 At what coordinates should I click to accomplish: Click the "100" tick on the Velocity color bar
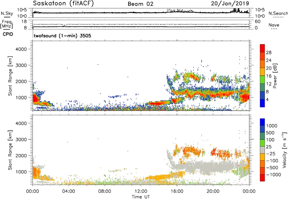(270, 140)
